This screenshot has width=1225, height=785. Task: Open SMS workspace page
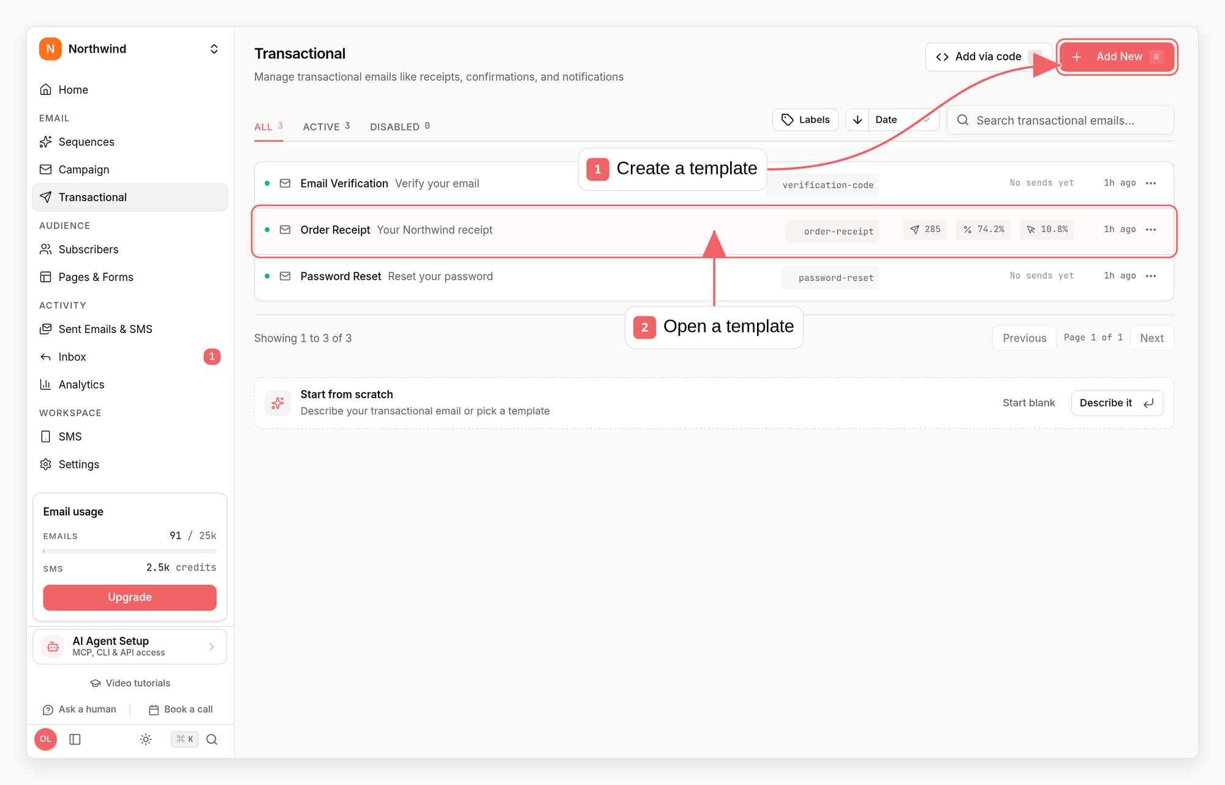click(x=129, y=437)
